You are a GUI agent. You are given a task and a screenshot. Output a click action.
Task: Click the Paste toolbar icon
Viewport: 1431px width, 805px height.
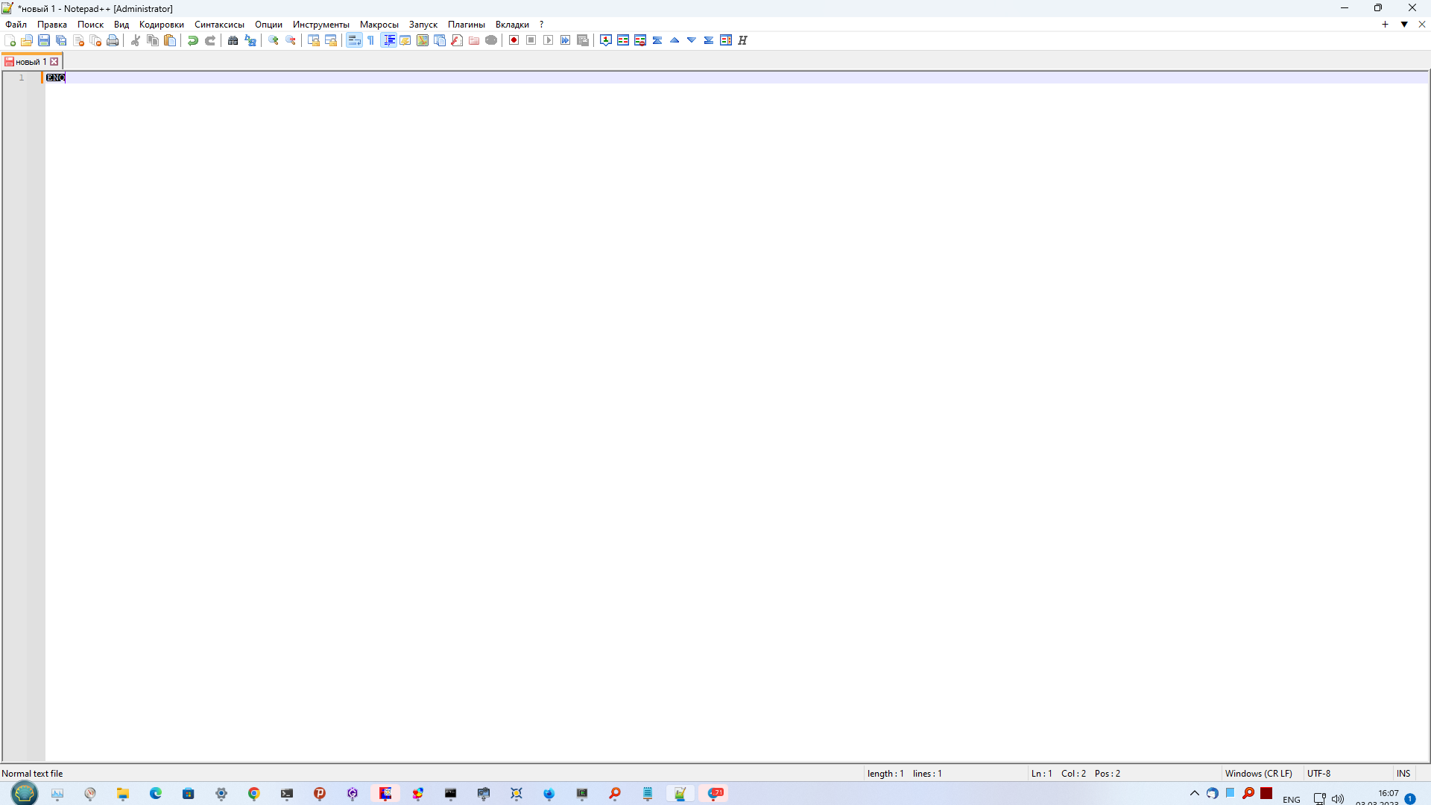[x=170, y=40]
